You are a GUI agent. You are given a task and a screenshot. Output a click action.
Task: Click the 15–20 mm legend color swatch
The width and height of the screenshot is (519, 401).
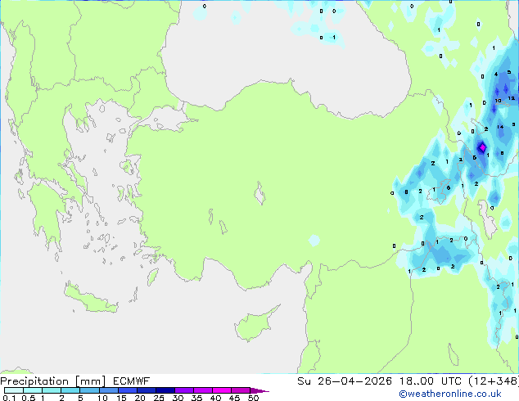tap(128, 390)
